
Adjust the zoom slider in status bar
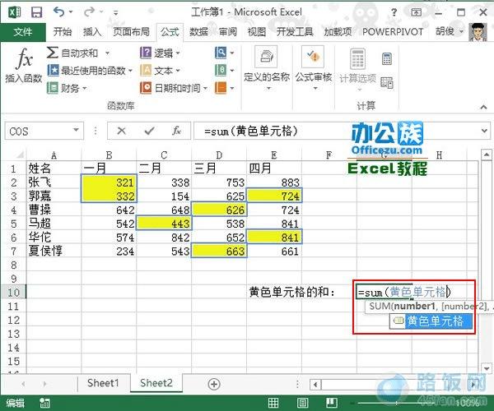pyautogui.click(x=396, y=403)
